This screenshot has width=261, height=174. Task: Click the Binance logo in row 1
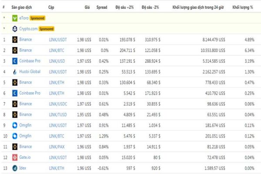15,40
